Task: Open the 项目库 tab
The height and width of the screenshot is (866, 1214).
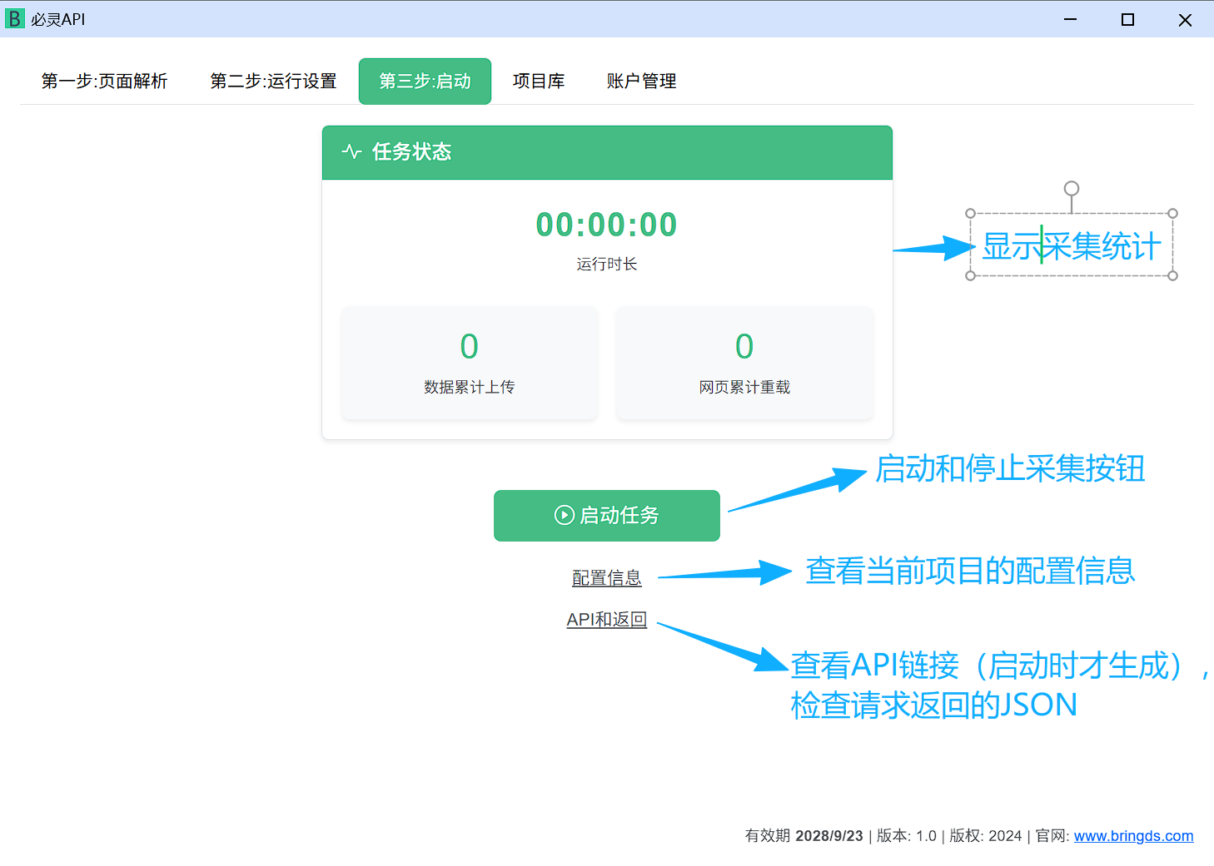Action: [539, 81]
